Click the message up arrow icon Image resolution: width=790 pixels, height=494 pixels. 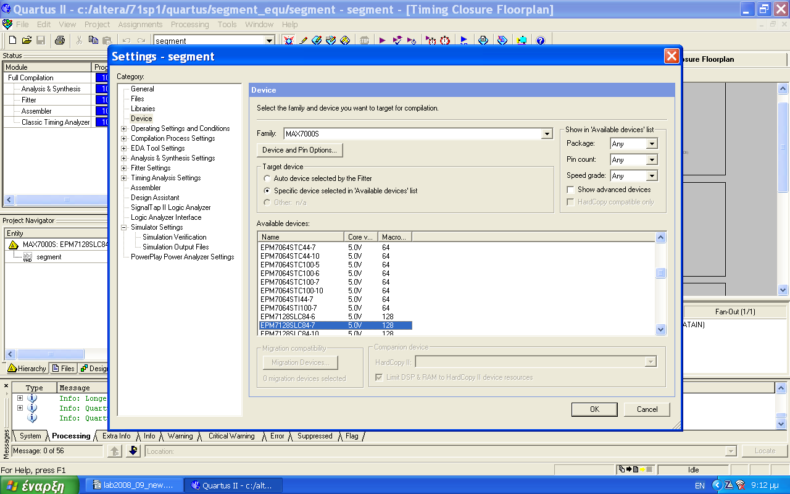115,451
